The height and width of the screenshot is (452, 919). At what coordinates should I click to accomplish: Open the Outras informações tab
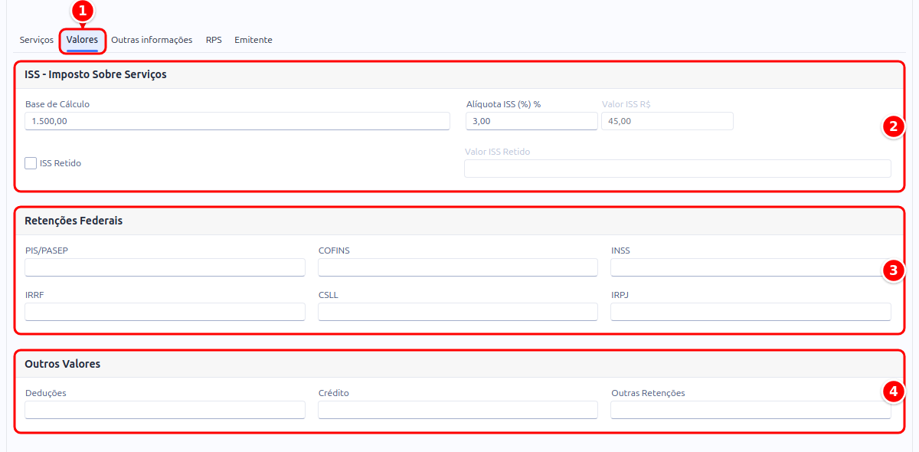[152, 40]
